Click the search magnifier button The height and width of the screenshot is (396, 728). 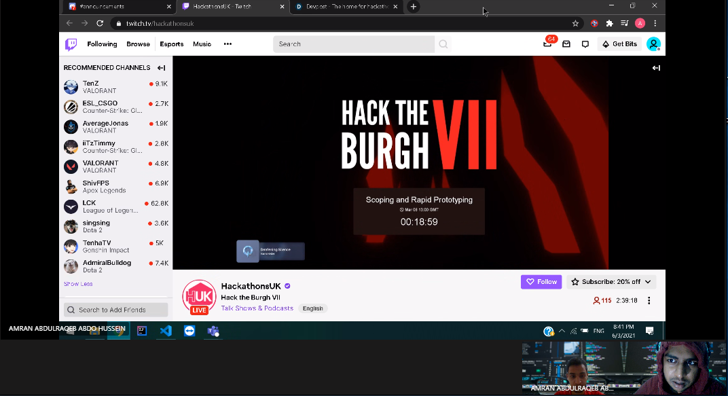coord(443,44)
